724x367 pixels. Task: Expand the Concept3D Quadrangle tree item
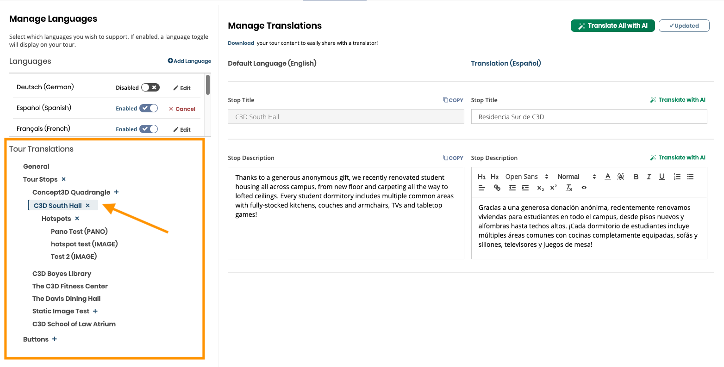[x=116, y=192]
